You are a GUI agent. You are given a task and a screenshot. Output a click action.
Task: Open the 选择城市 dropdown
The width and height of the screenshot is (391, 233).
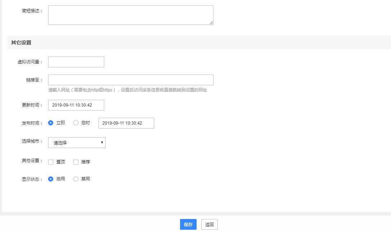pos(77,143)
